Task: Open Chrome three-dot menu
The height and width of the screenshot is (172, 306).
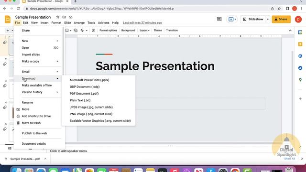Action: tap(302, 9)
